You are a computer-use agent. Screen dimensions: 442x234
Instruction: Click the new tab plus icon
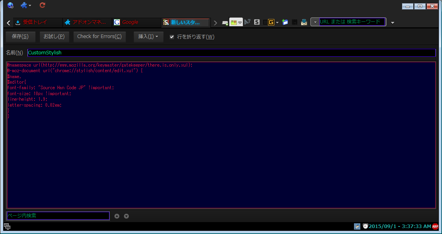point(225,23)
